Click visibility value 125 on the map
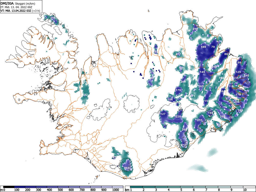This screenshot has height=192, width=256. 238,72
